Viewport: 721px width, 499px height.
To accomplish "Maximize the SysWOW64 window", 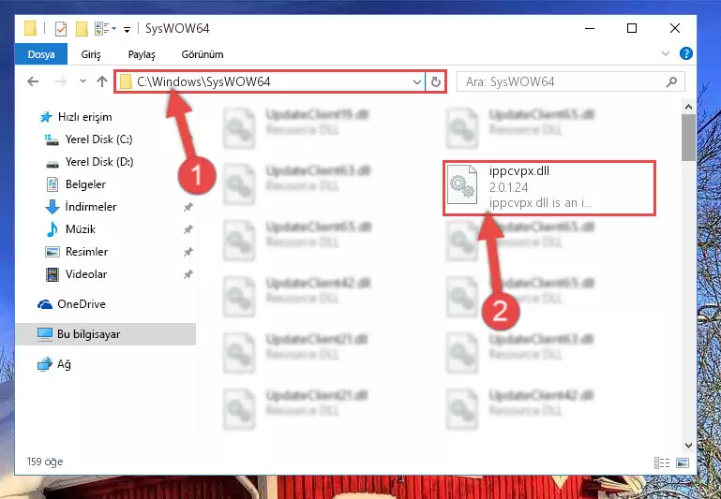I will pyautogui.click(x=632, y=28).
